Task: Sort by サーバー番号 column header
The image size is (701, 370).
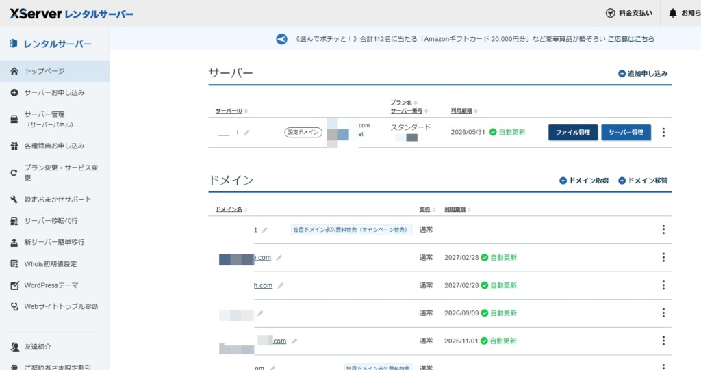Action: 409,111
